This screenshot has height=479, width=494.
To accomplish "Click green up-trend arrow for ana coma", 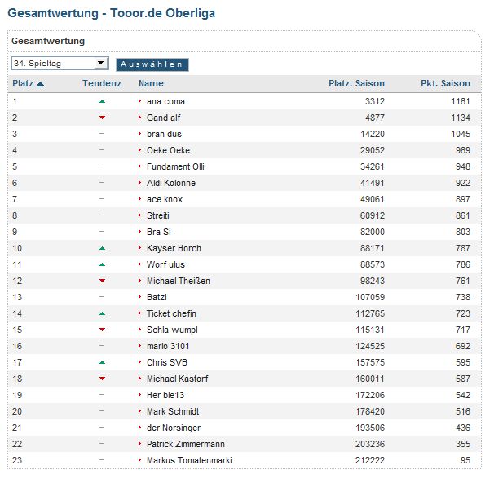I will 102,101.
